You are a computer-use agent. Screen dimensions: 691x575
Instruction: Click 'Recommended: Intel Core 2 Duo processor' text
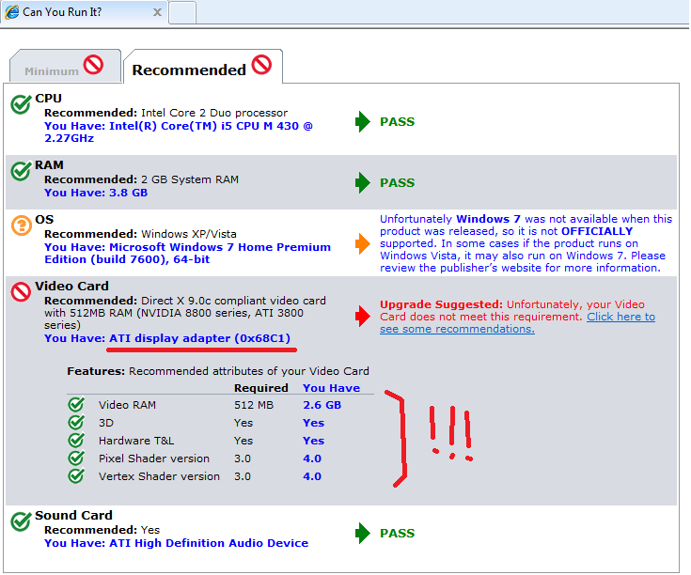coord(165,113)
